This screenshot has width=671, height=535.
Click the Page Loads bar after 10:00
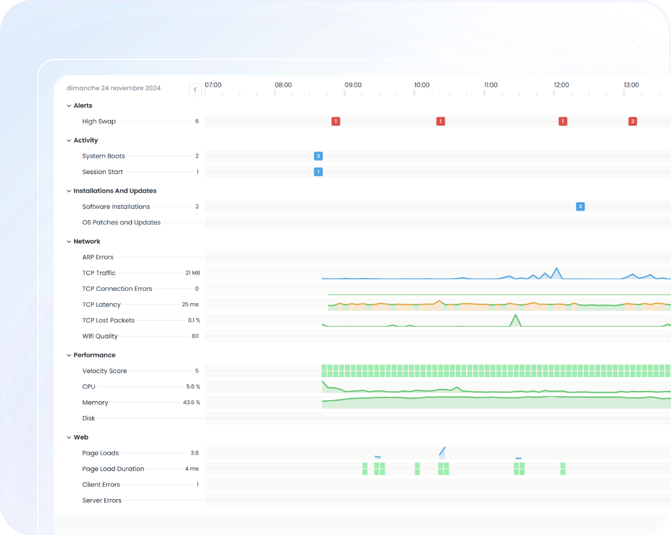coord(442,453)
